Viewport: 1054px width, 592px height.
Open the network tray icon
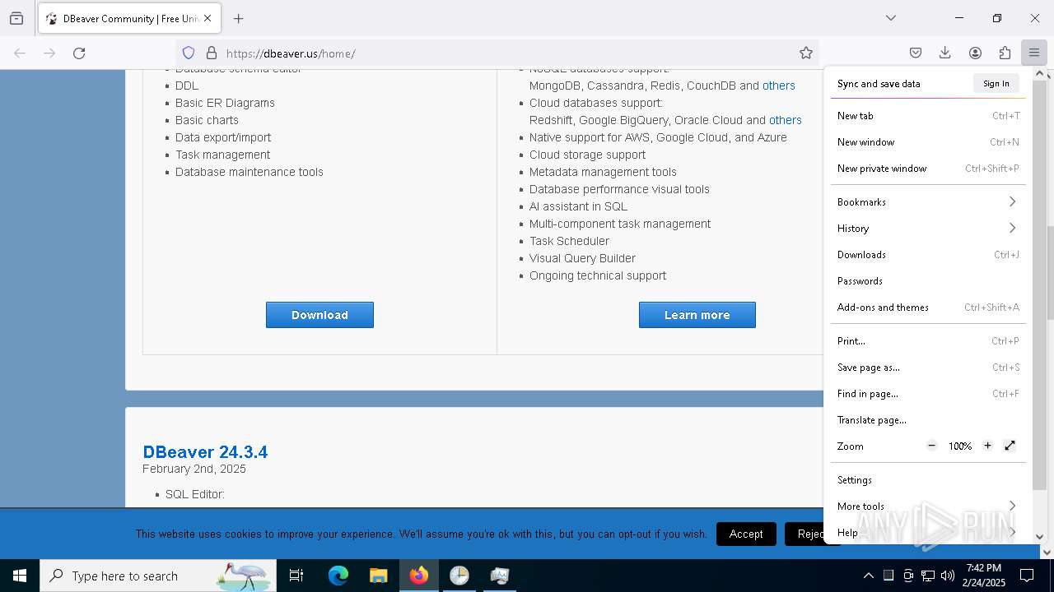(x=928, y=576)
